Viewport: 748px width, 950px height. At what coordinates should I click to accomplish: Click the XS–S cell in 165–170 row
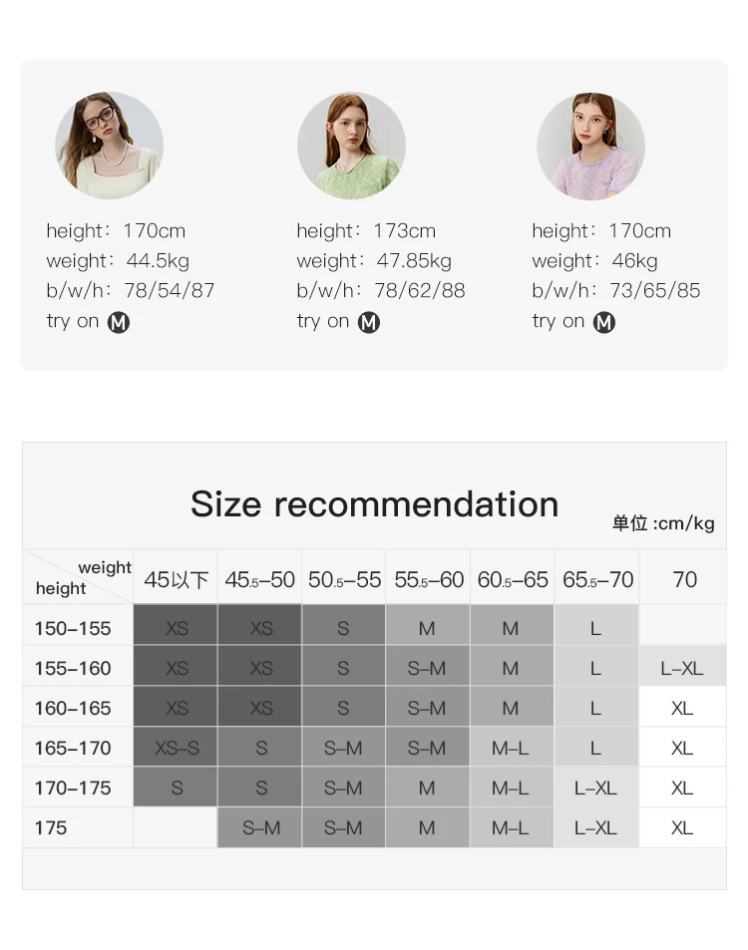pyautogui.click(x=176, y=749)
